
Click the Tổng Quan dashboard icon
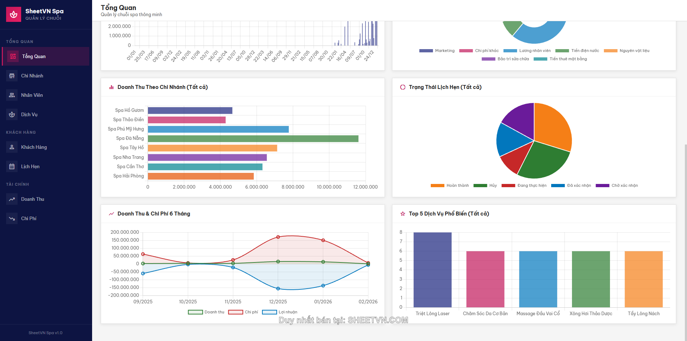coord(13,56)
